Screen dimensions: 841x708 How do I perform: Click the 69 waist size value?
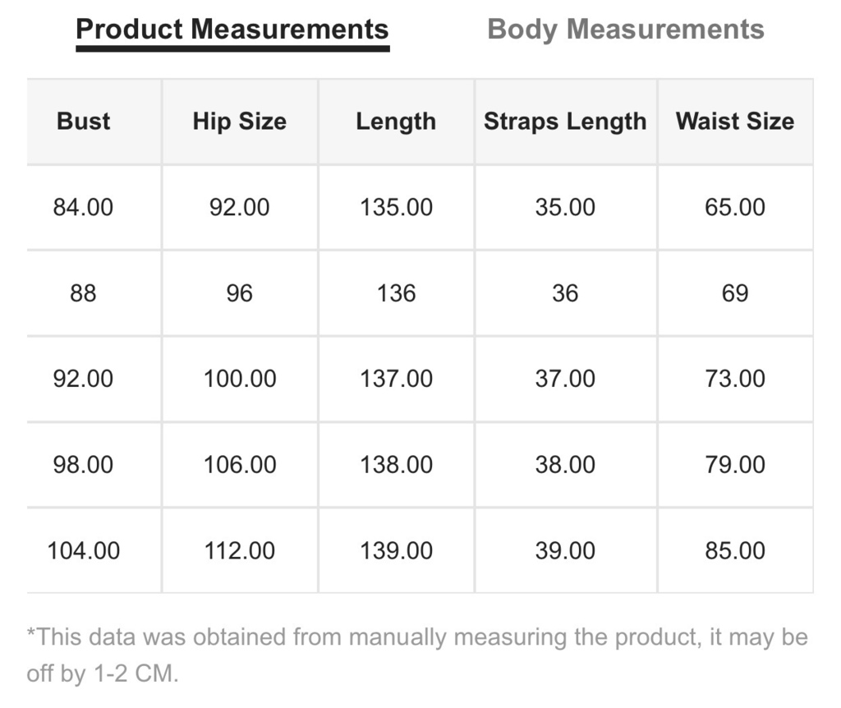735,293
